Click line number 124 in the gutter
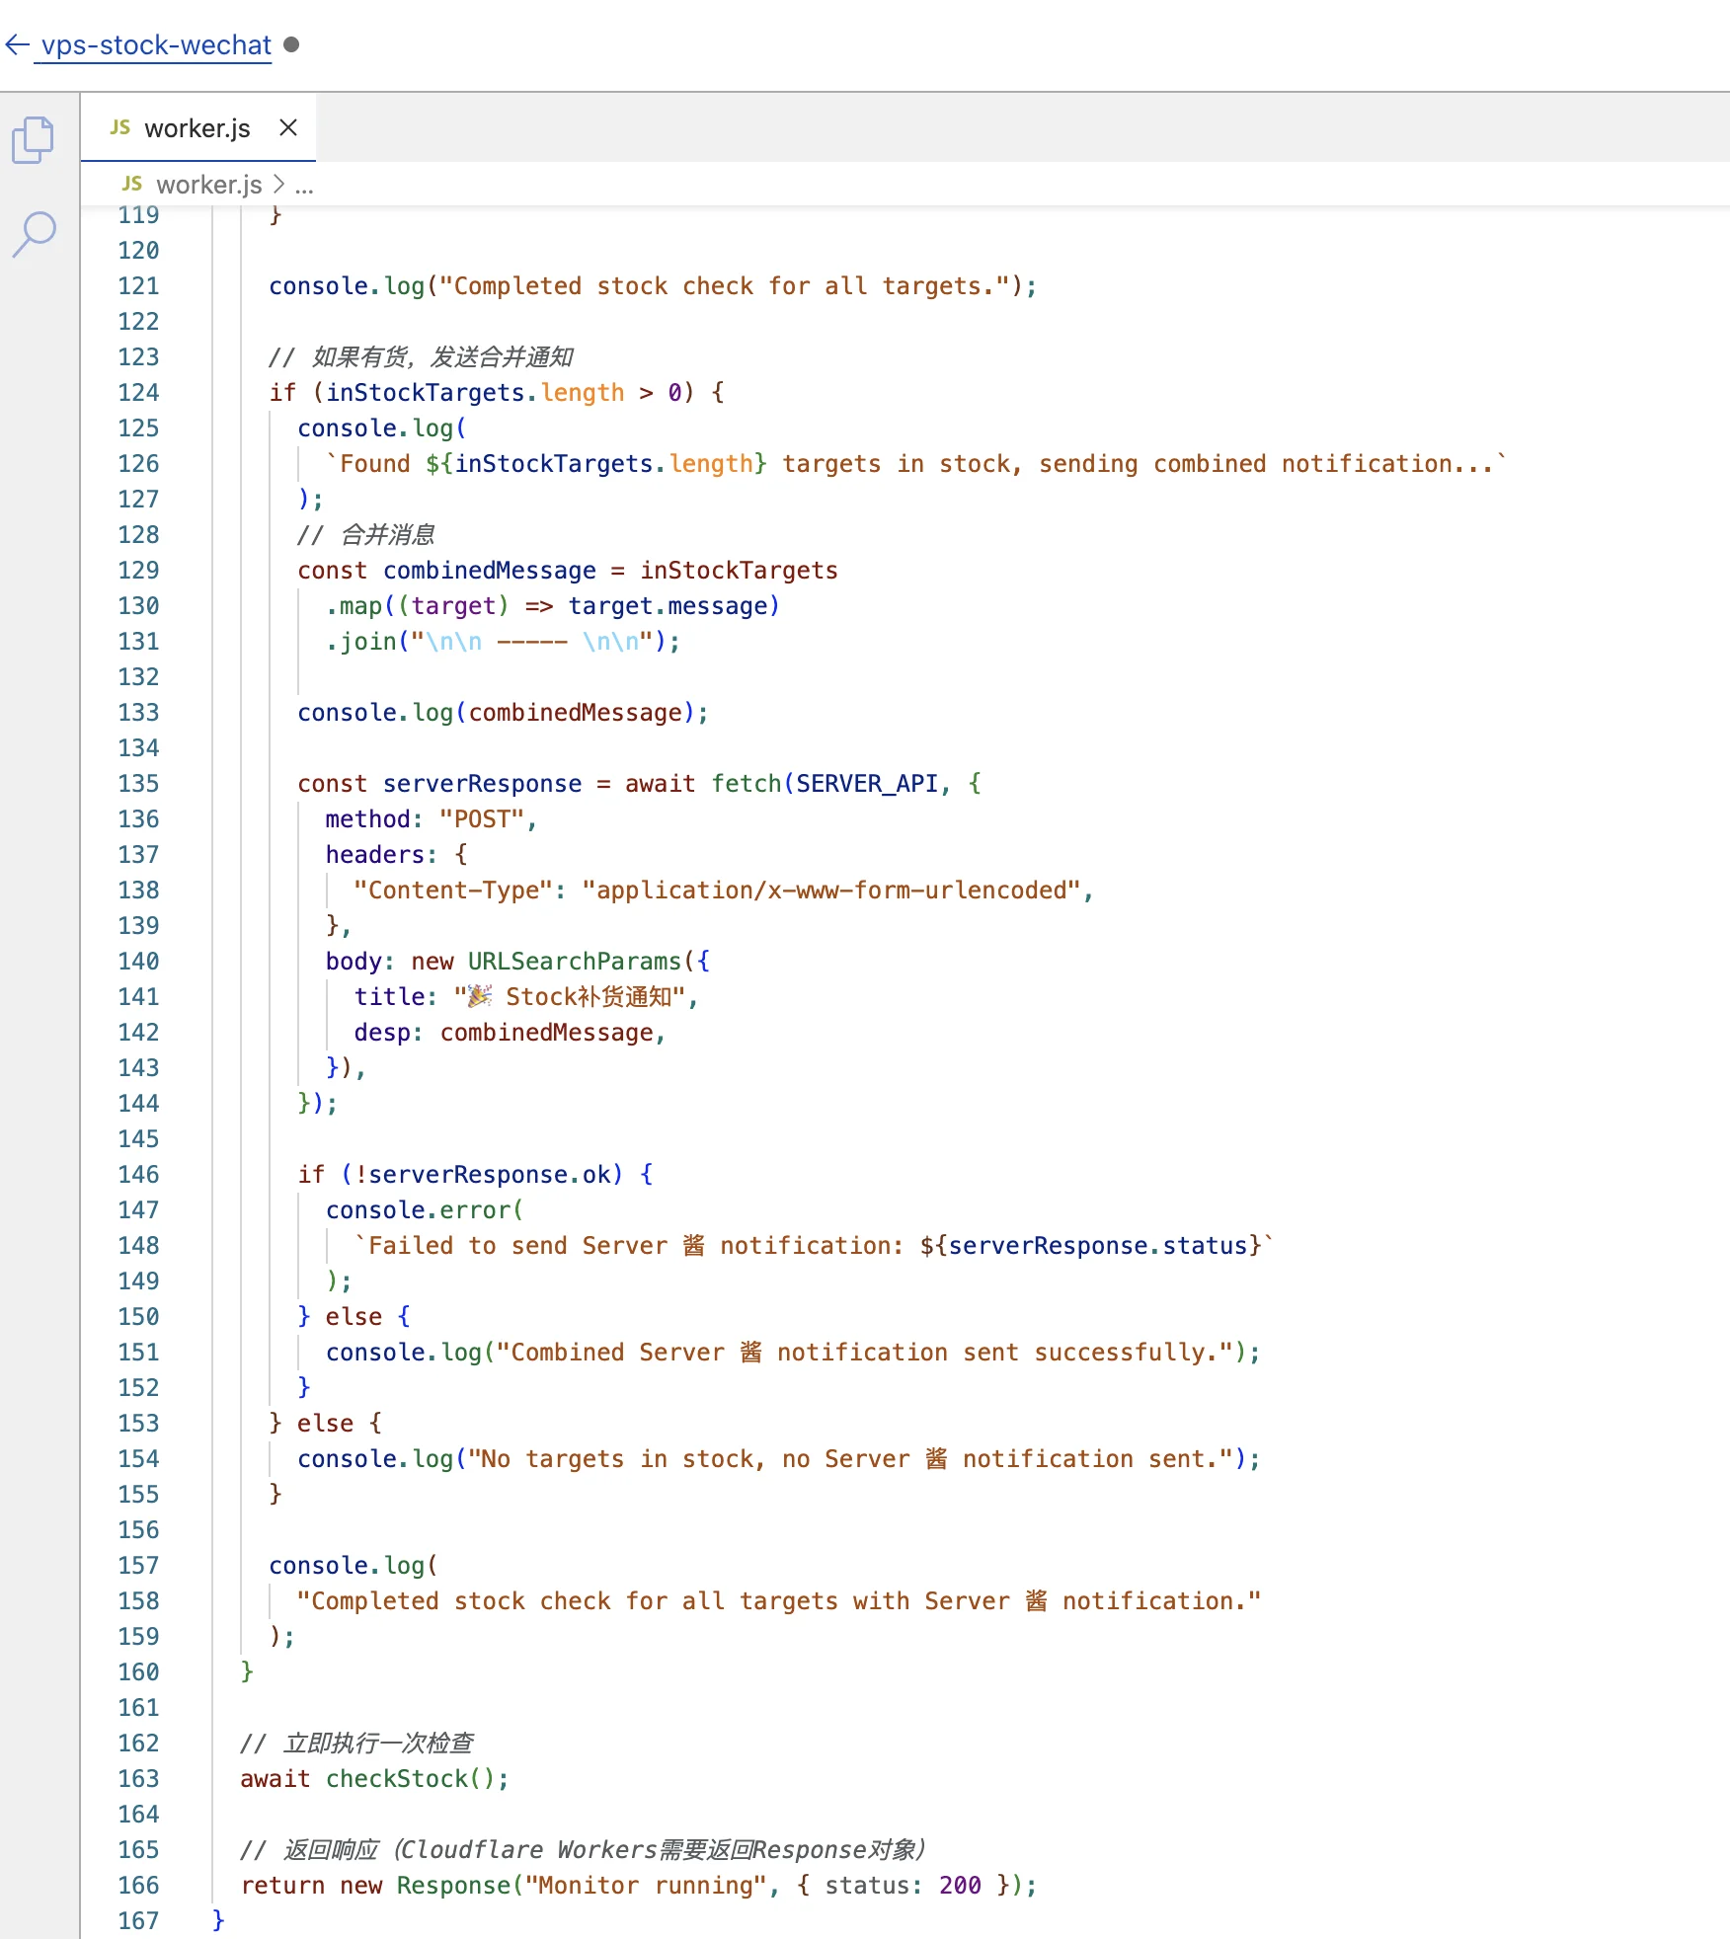This screenshot has width=1730, height=1939. coord(138,393)
